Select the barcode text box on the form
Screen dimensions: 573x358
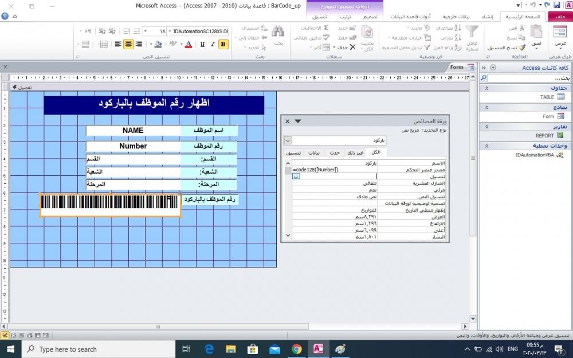pyautogui.click(x=110, y=205)
